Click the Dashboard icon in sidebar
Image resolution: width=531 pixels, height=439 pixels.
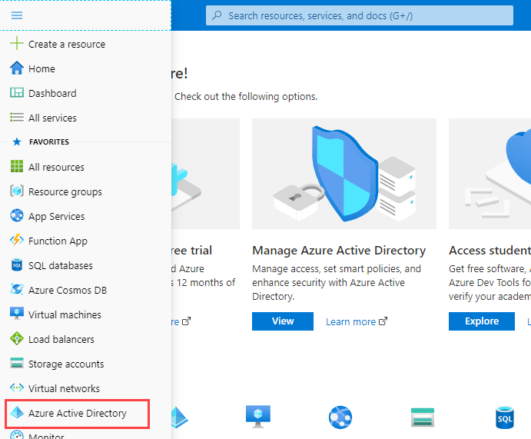(x=17, y=92)
